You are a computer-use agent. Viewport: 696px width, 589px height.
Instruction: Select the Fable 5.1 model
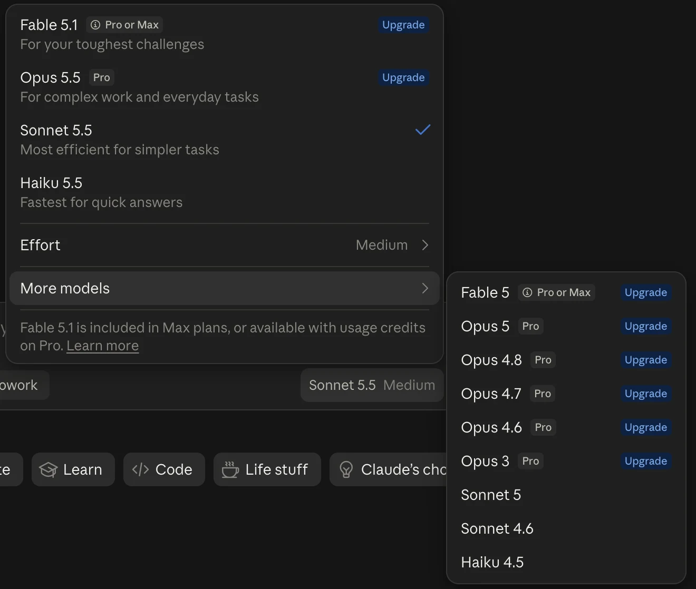tap(225, 34)
